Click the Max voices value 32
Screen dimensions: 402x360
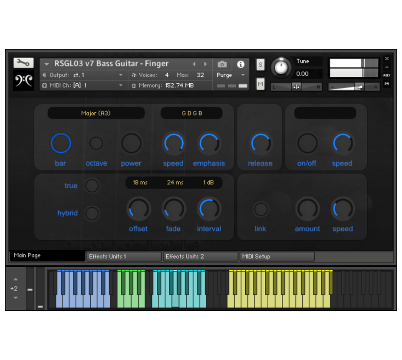click(200, 75)
